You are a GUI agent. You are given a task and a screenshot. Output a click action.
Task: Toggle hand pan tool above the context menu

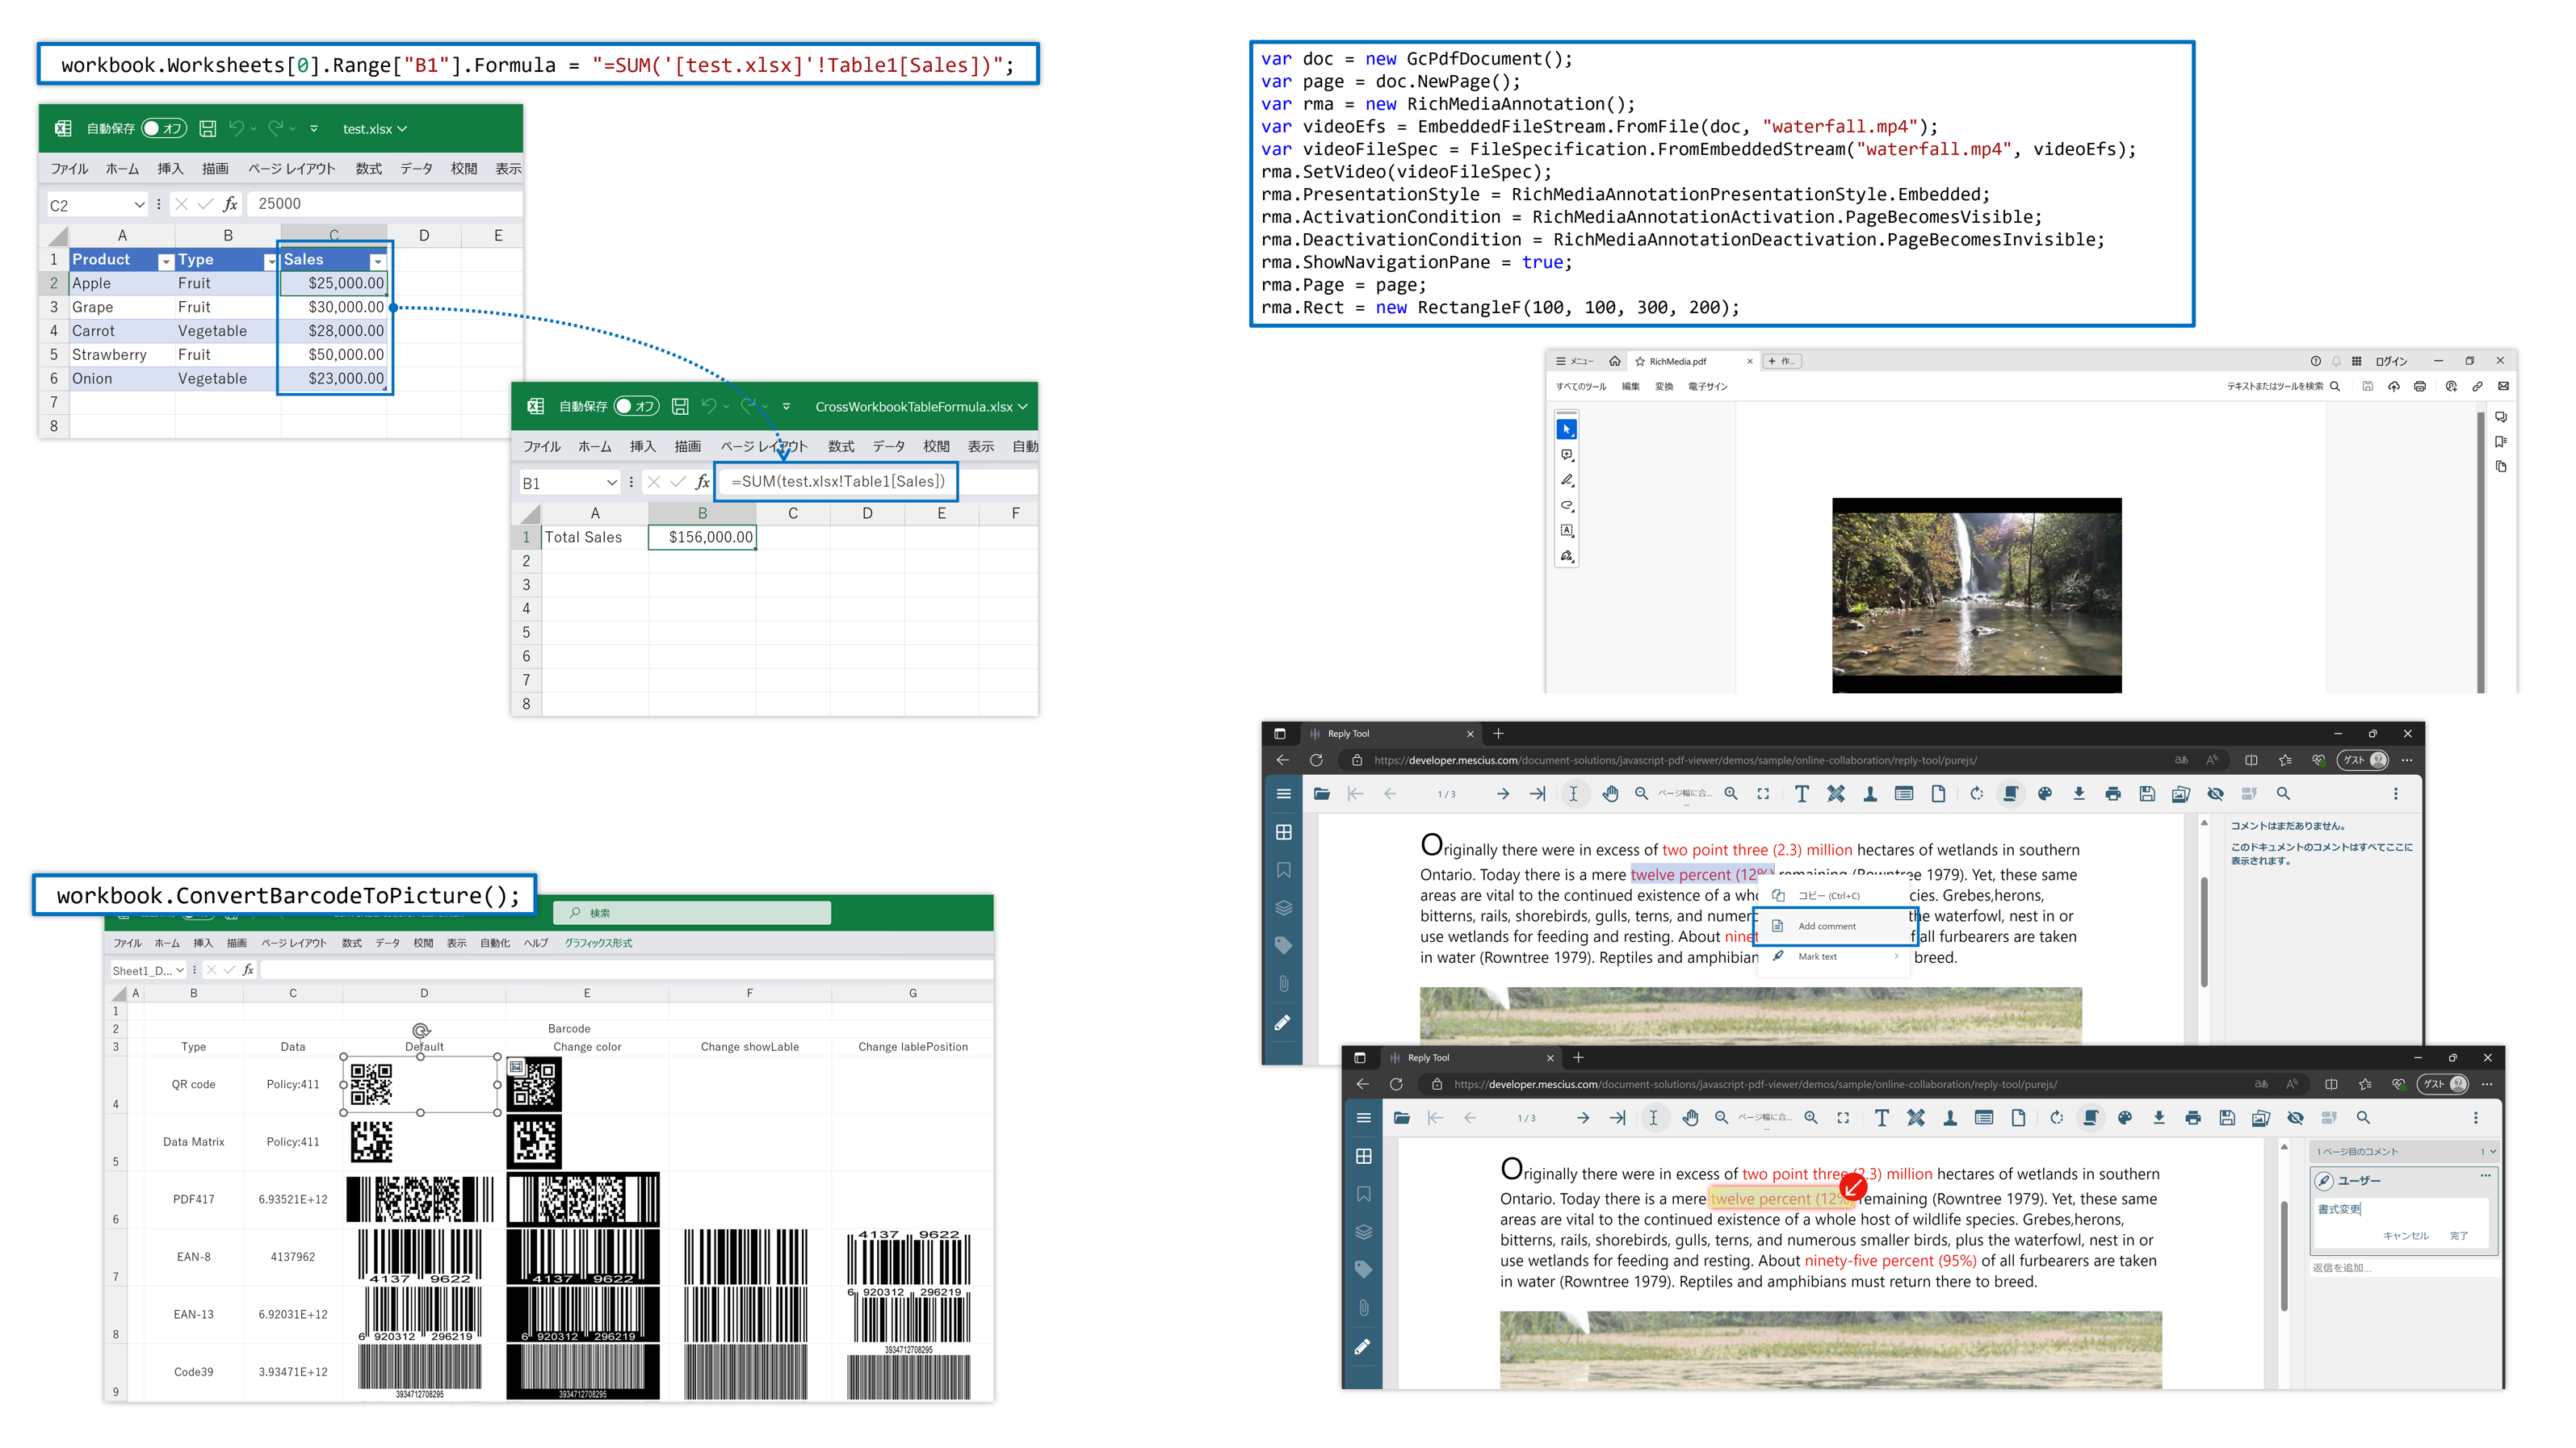(1610, 793)
